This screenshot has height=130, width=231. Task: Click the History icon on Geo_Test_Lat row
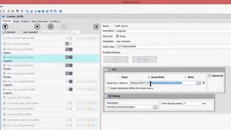pyautogui.click(x=71, y=82)
